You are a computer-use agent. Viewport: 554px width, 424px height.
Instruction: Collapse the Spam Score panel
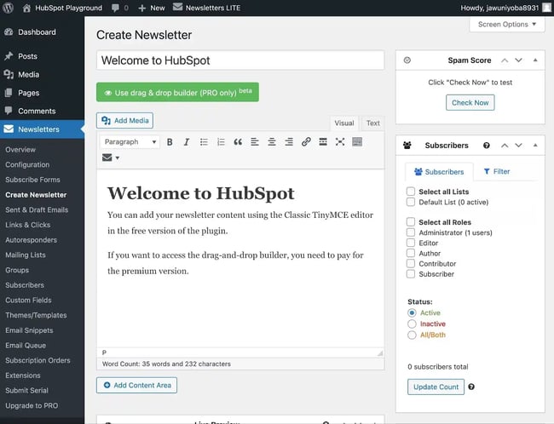535,60
